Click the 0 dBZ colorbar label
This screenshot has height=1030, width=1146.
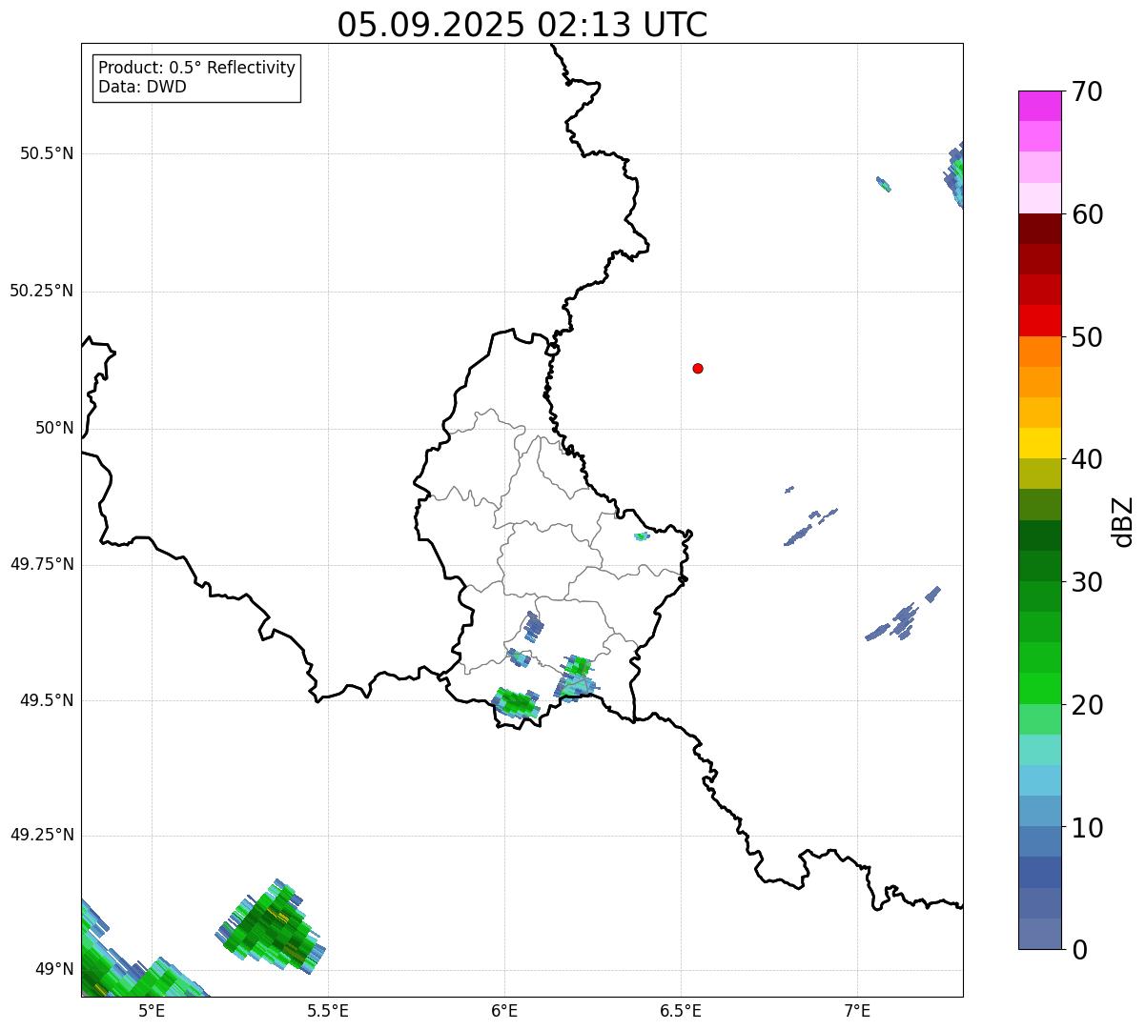[1079, 950]
